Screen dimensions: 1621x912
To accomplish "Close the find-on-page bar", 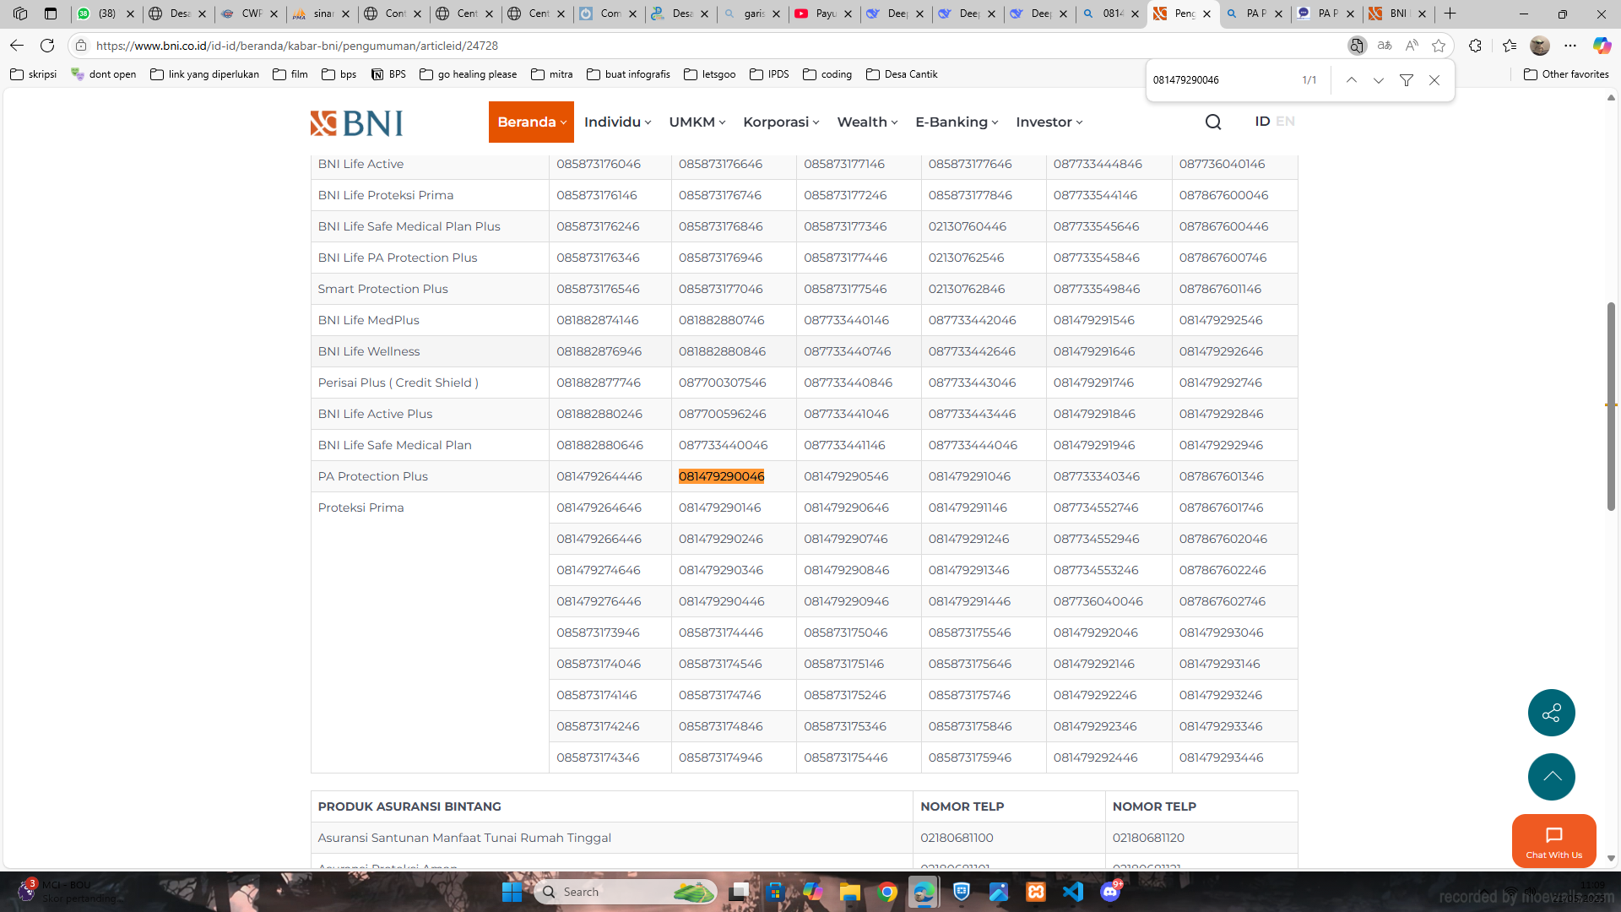I will [1434, 80].
